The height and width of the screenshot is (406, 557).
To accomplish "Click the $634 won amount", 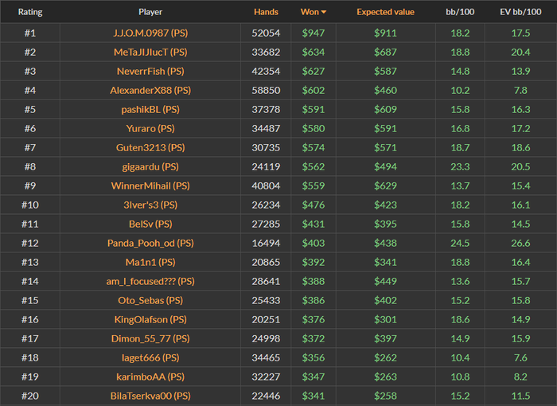I will point(314,53).
